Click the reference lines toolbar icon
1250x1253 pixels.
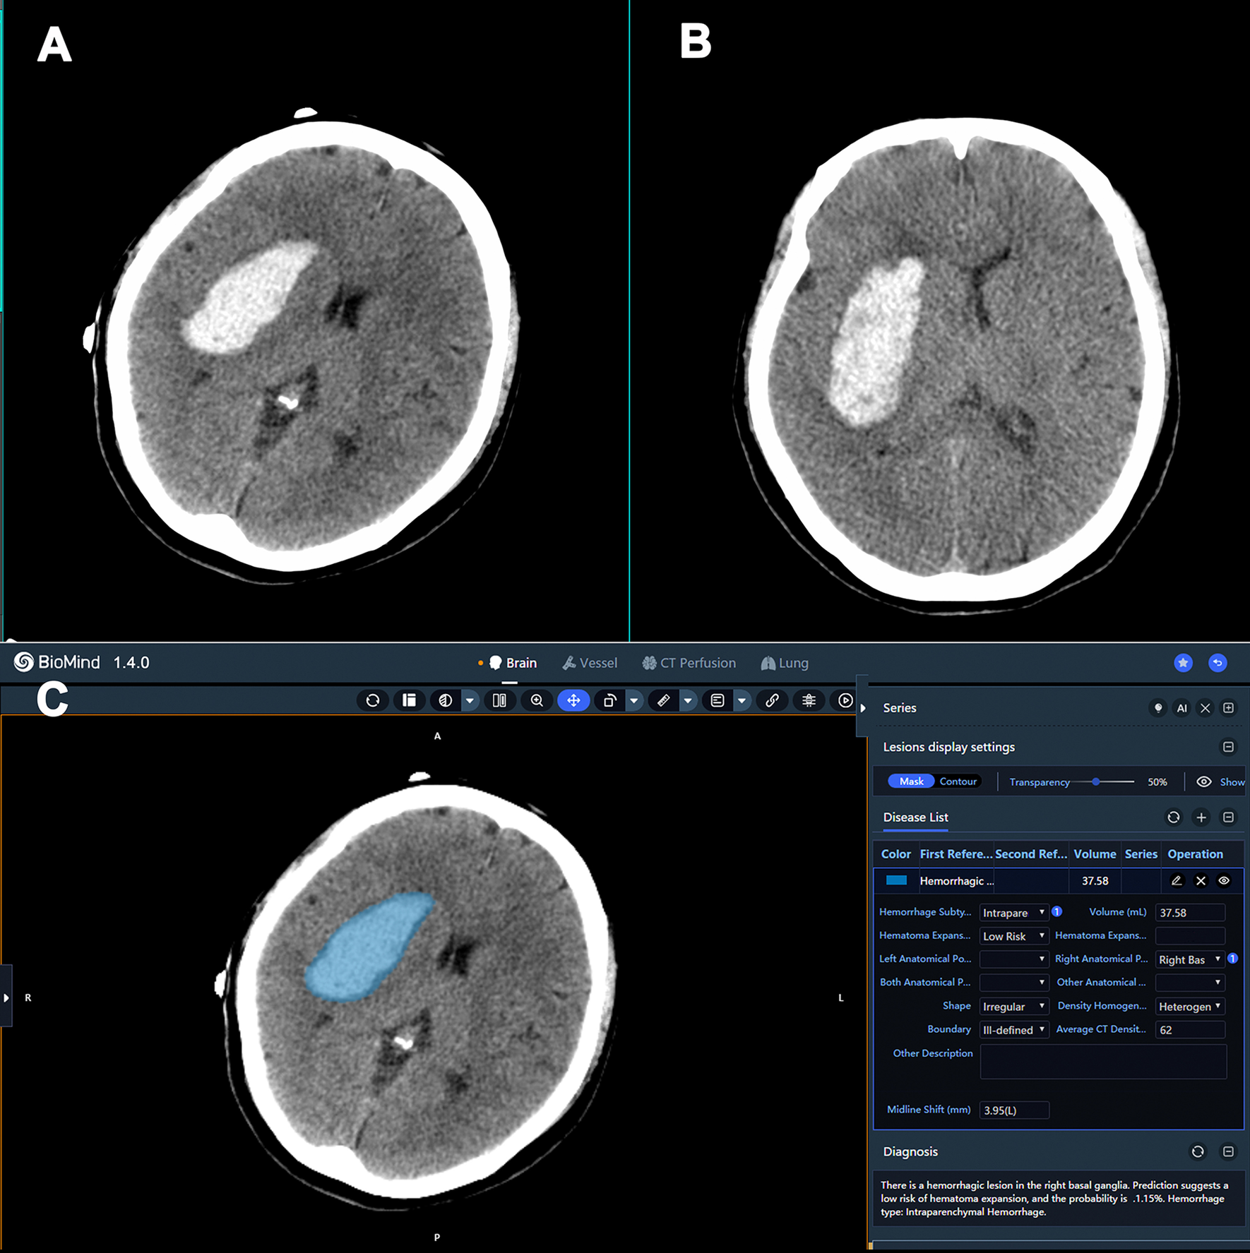pos(809,700)
